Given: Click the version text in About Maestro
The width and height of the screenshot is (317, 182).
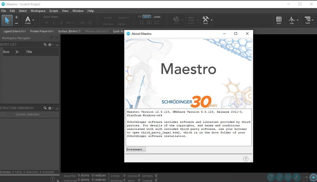Looking at the screenshot, I should point(185,113).
